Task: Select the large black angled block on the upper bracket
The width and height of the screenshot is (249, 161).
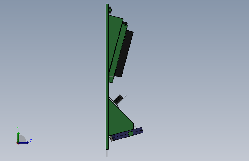Action: 124,54
